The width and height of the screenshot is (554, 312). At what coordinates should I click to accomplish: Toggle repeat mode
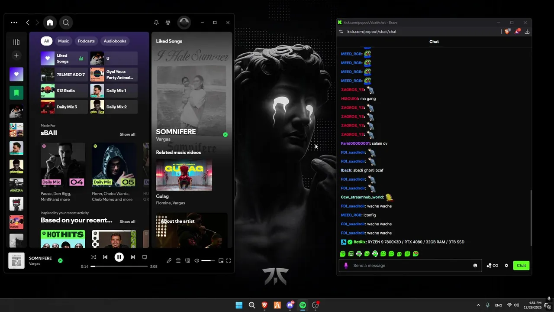[145, 257]
